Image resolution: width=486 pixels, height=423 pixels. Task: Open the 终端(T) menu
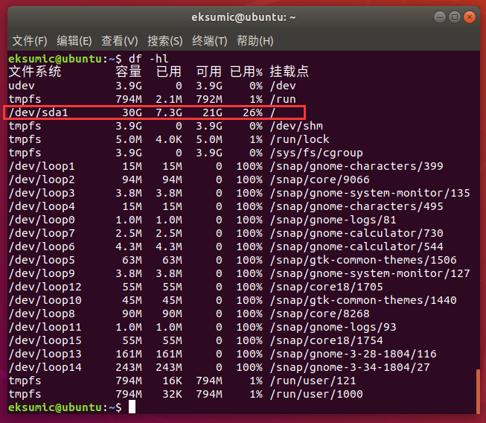pos(210,40)
